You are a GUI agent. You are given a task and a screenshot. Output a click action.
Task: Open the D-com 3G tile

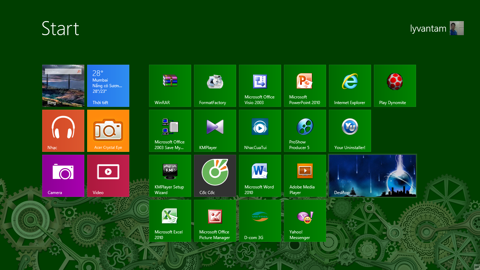tap(260, 221)
